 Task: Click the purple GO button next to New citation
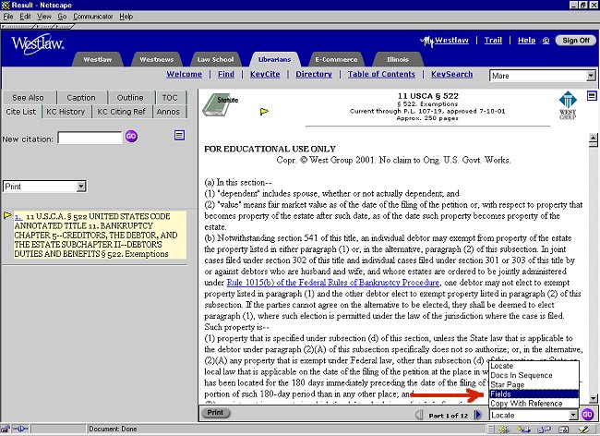pyautogui.click(x=131, y=137)
